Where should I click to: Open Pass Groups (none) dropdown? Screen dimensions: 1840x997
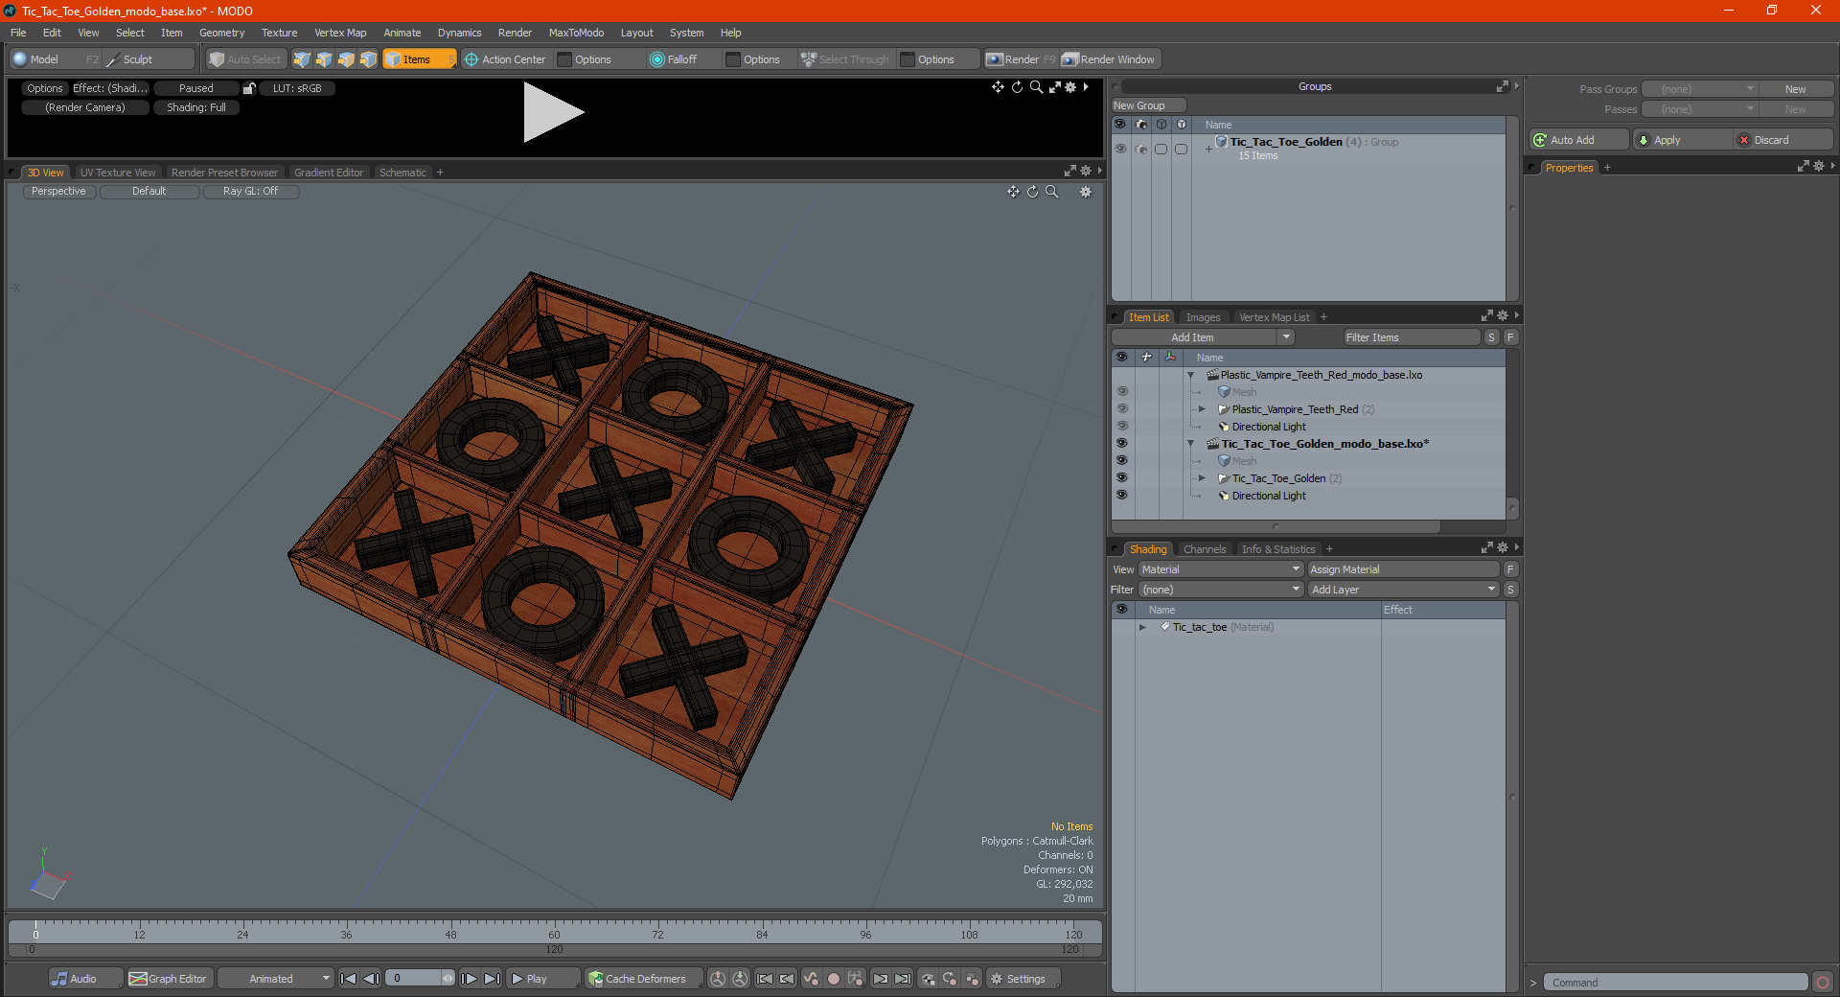(1699, 89)
